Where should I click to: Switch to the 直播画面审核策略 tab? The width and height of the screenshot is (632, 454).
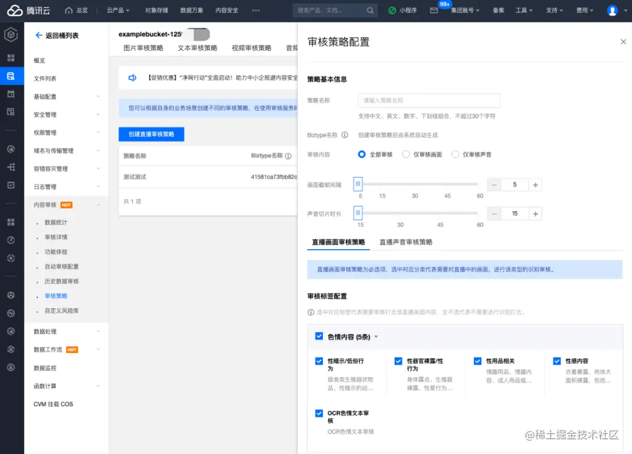point(339,242)
